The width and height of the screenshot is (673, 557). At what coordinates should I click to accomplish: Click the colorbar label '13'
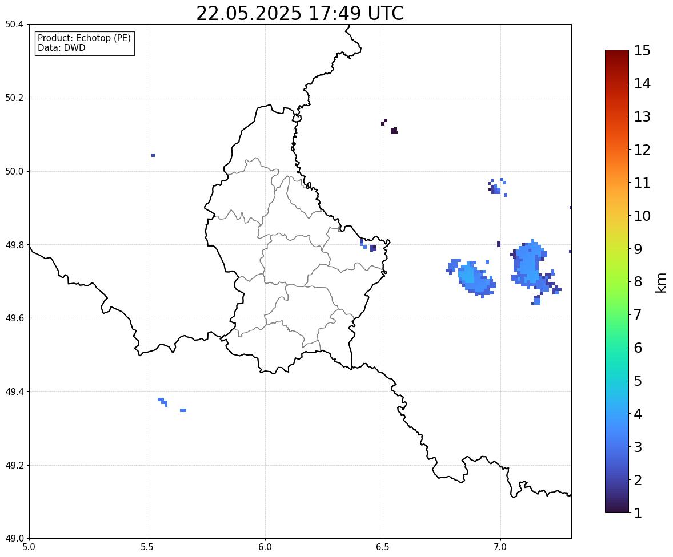[x=642, y=116]
